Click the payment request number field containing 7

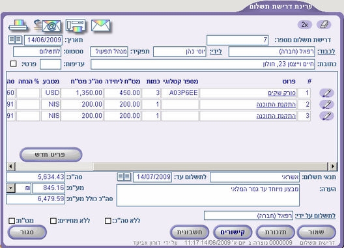pos(238,40)
